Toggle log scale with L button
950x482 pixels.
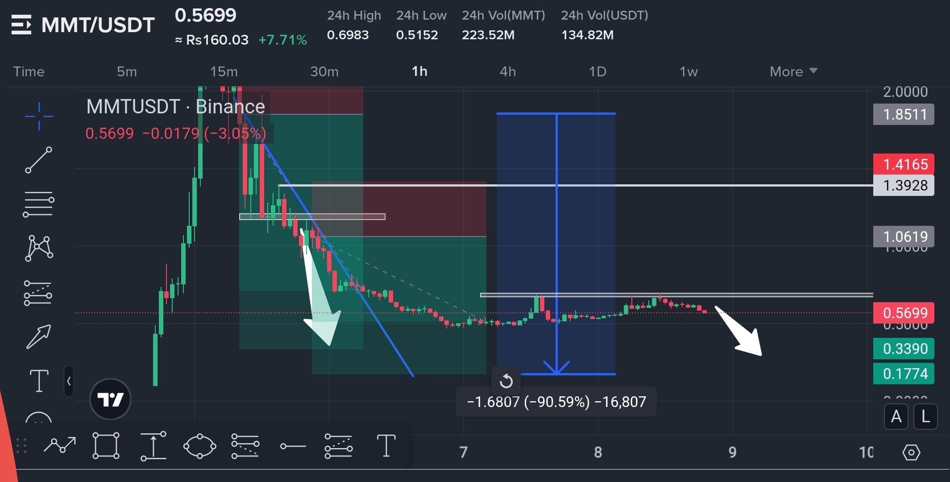coord(925,417)
